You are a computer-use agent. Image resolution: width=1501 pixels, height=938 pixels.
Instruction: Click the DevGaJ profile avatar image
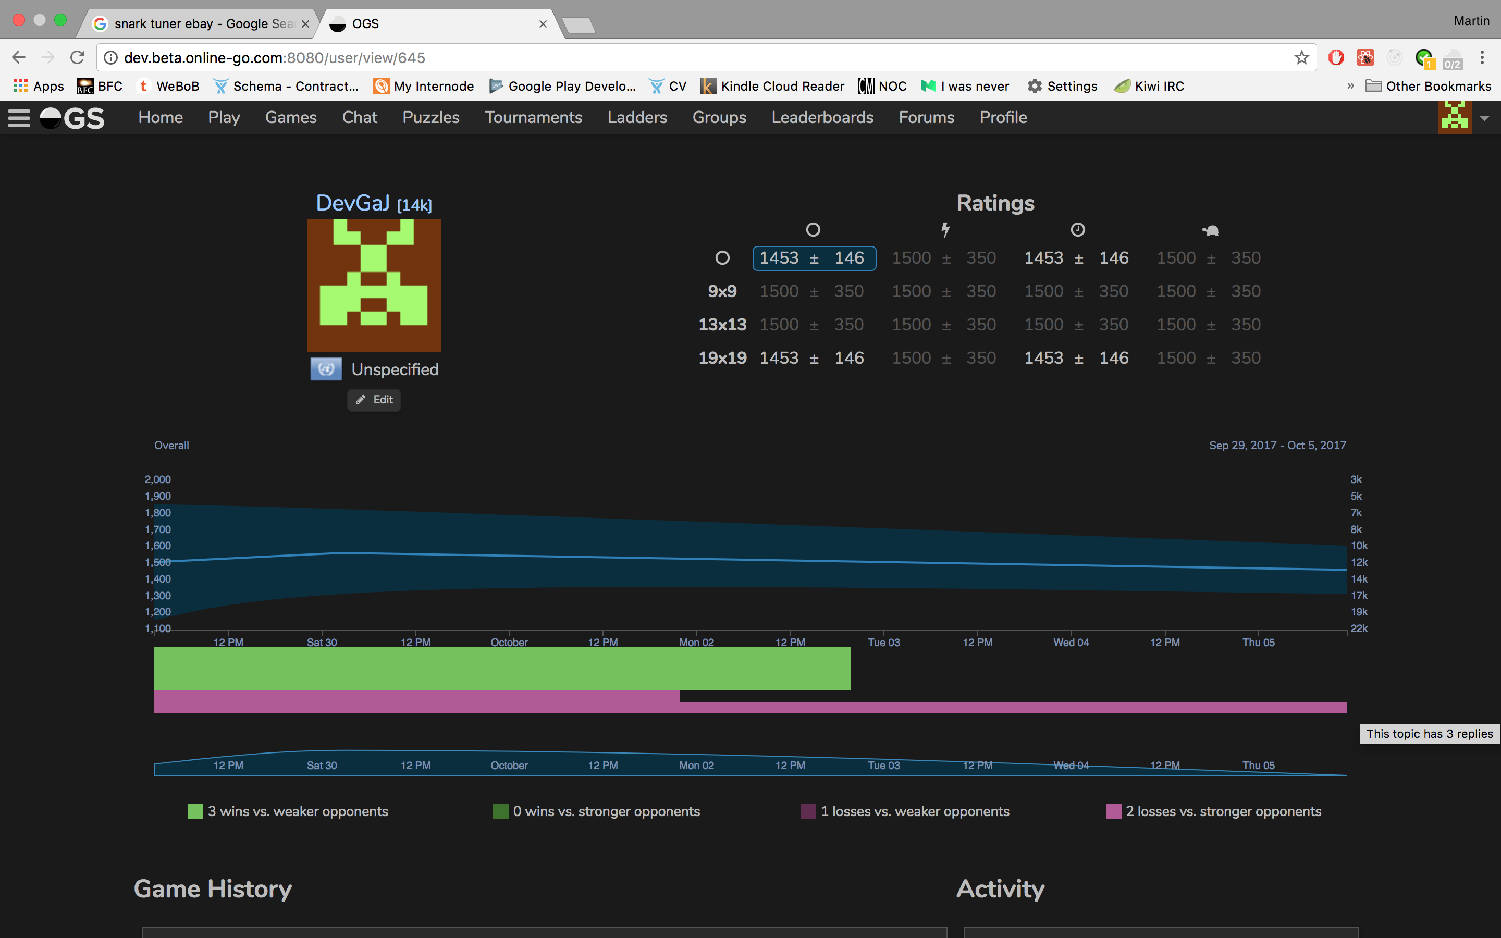(374, 286)
